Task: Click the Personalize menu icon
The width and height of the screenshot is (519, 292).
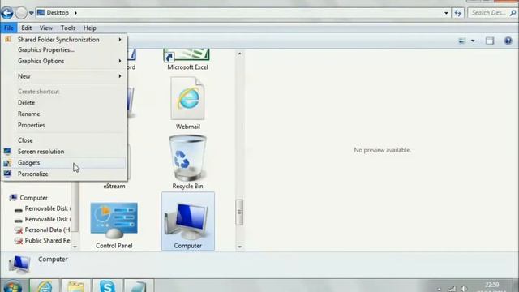Action: (7, 174)
